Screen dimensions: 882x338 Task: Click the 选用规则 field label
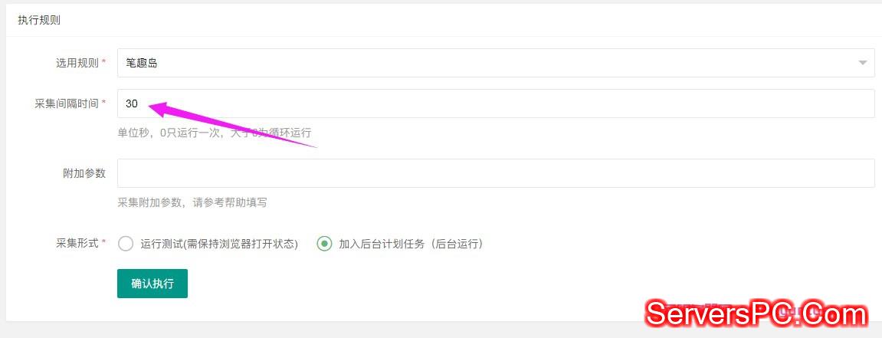click(x=77, y=63)
